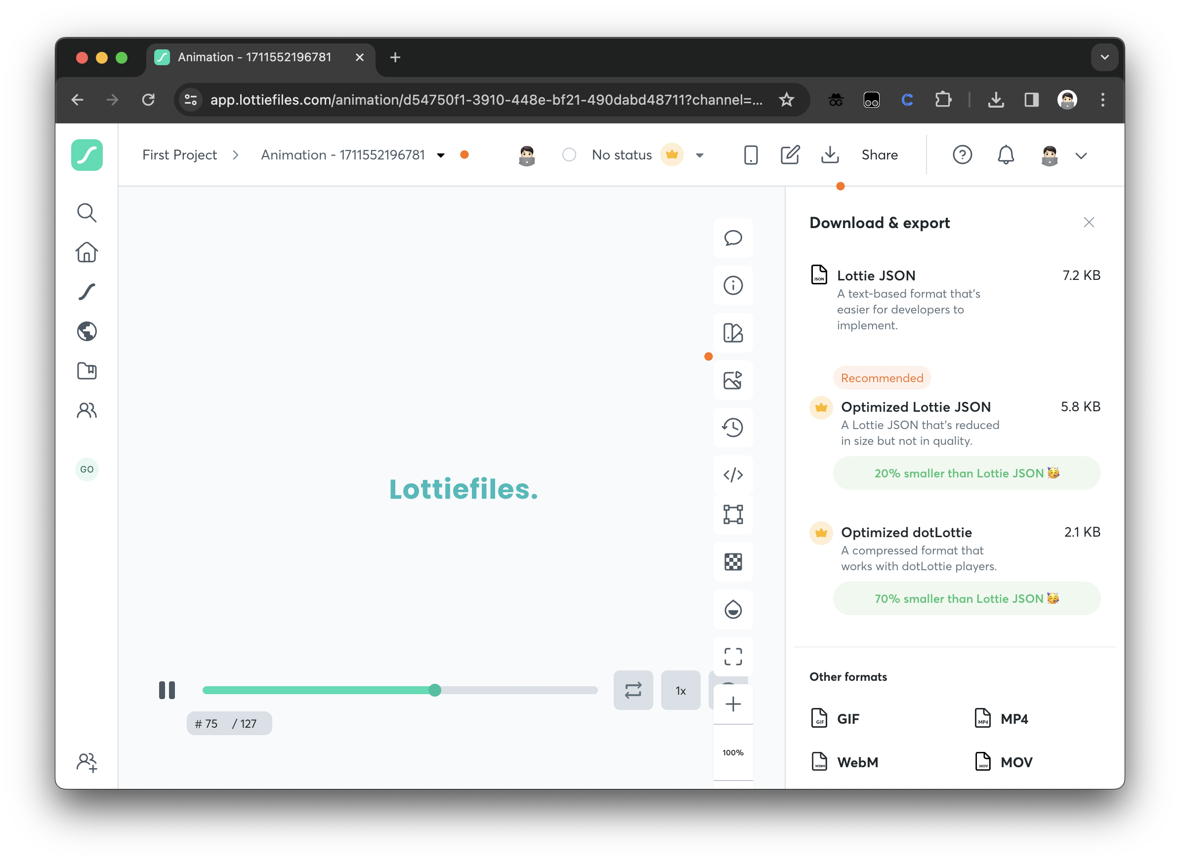The height and width of the screenshot is (862, 1180).
Task: Click the 70% smaller than Lottie JSON badge
Action: click(967, 598)
